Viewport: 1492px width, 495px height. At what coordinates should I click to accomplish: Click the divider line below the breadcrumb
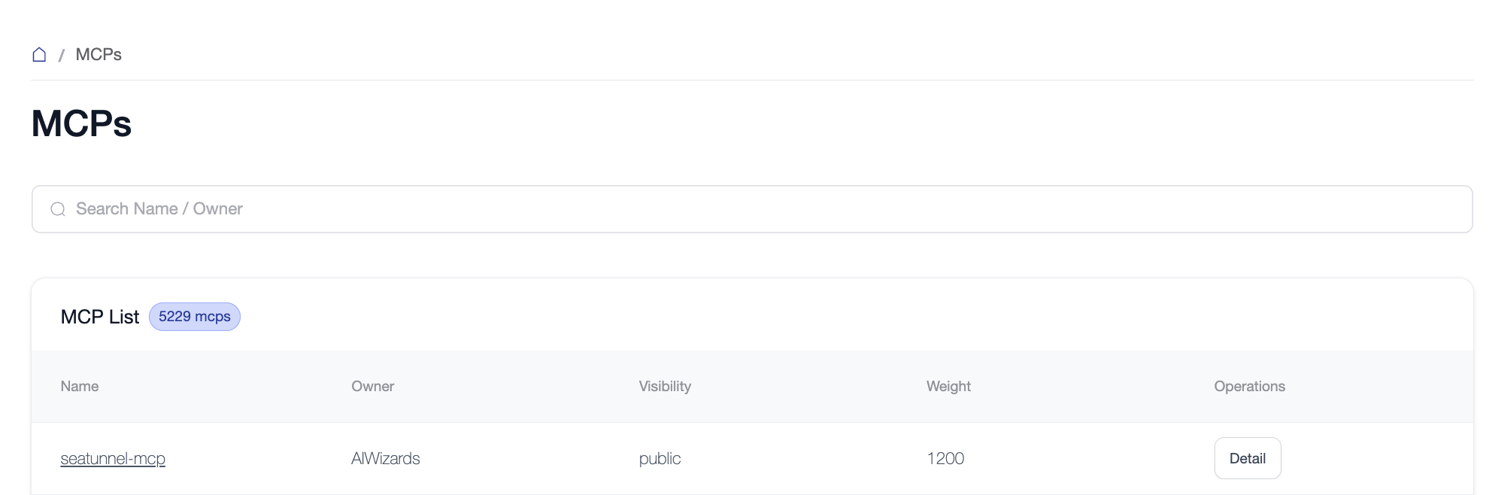pos(752,80)
